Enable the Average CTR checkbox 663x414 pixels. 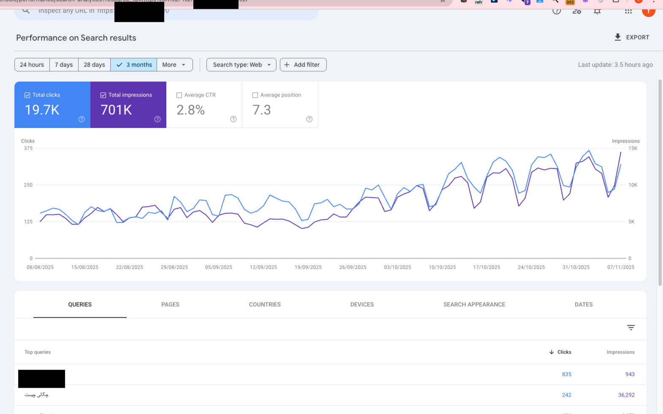[x=179, y=95]
